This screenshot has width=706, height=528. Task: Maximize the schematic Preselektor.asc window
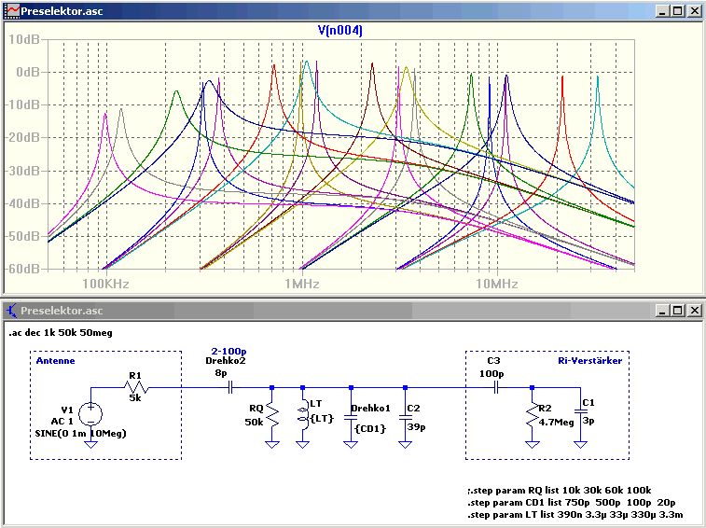(677, 311)
